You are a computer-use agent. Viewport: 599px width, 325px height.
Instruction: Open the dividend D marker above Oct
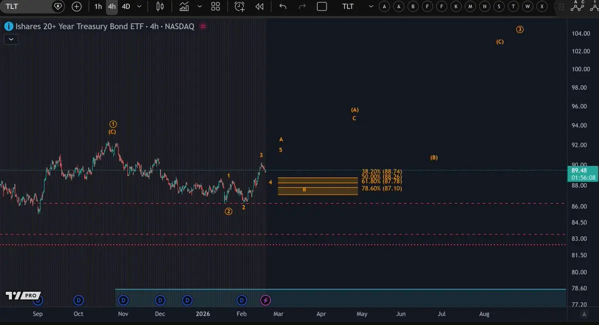78,300
